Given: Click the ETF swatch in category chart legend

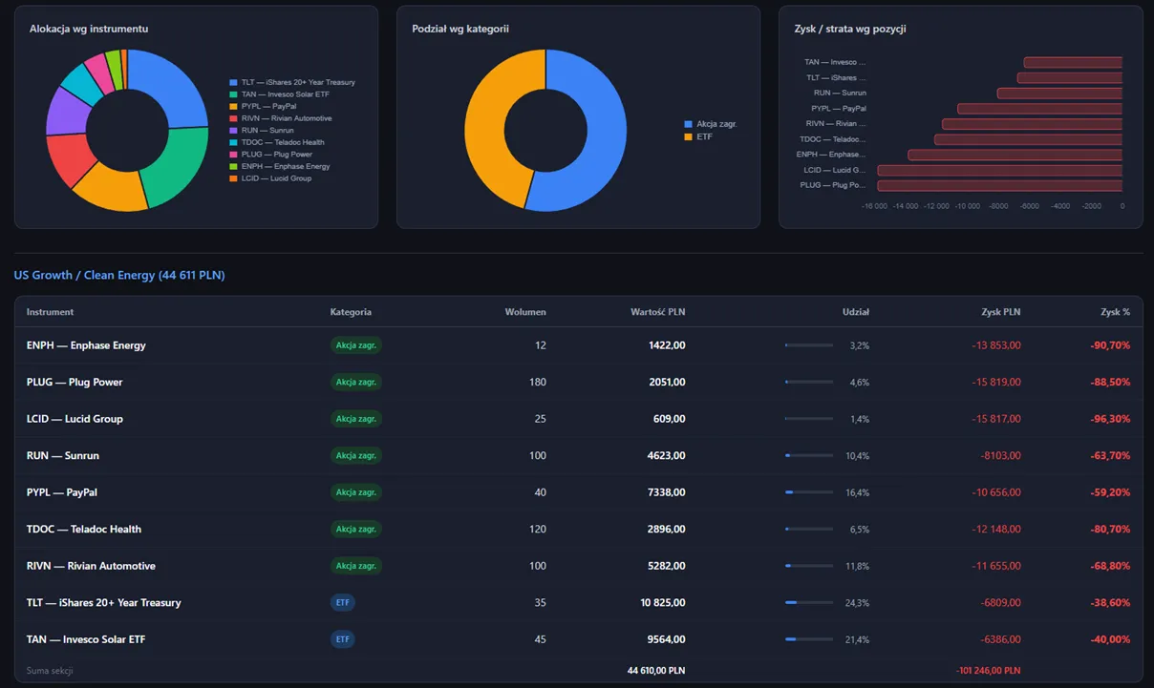Looking at the screenshot, I should click(x=688, y=136).
